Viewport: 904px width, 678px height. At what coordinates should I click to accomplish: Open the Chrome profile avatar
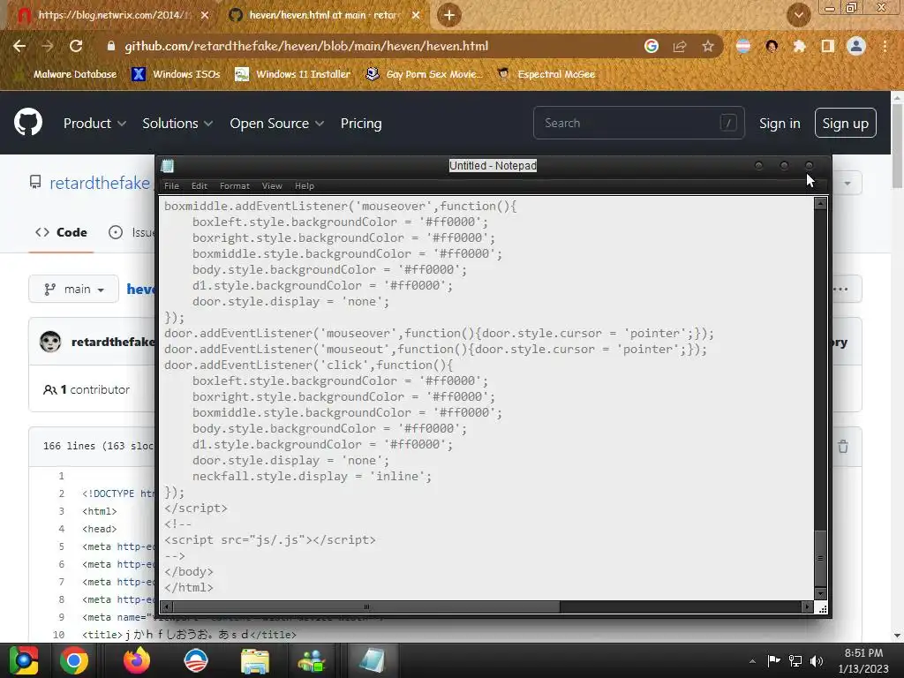tap(856, 46)
